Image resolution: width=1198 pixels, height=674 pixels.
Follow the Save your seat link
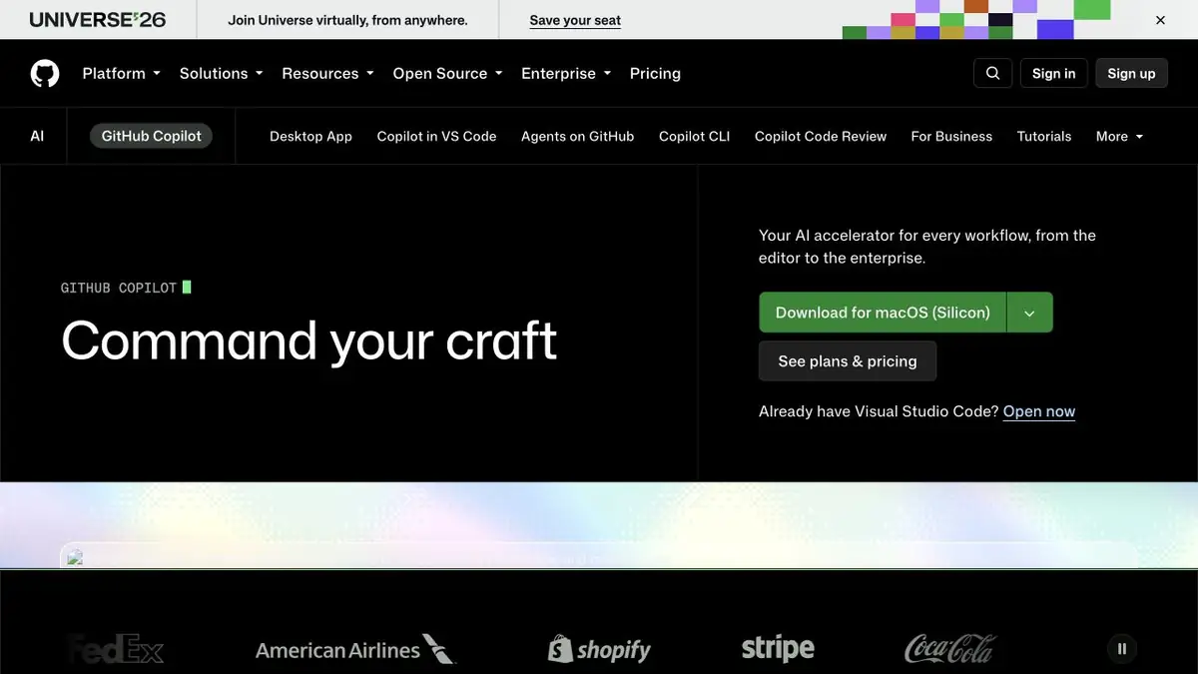[x=575, y=20]
